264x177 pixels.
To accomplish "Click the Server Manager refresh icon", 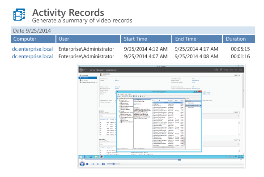I will tap(217, 70).
